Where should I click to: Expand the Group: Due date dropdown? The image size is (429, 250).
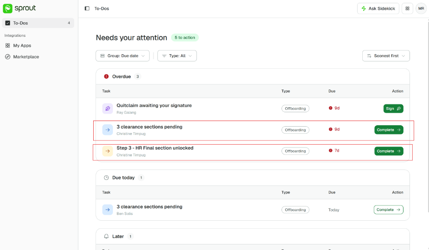(122, 56)
